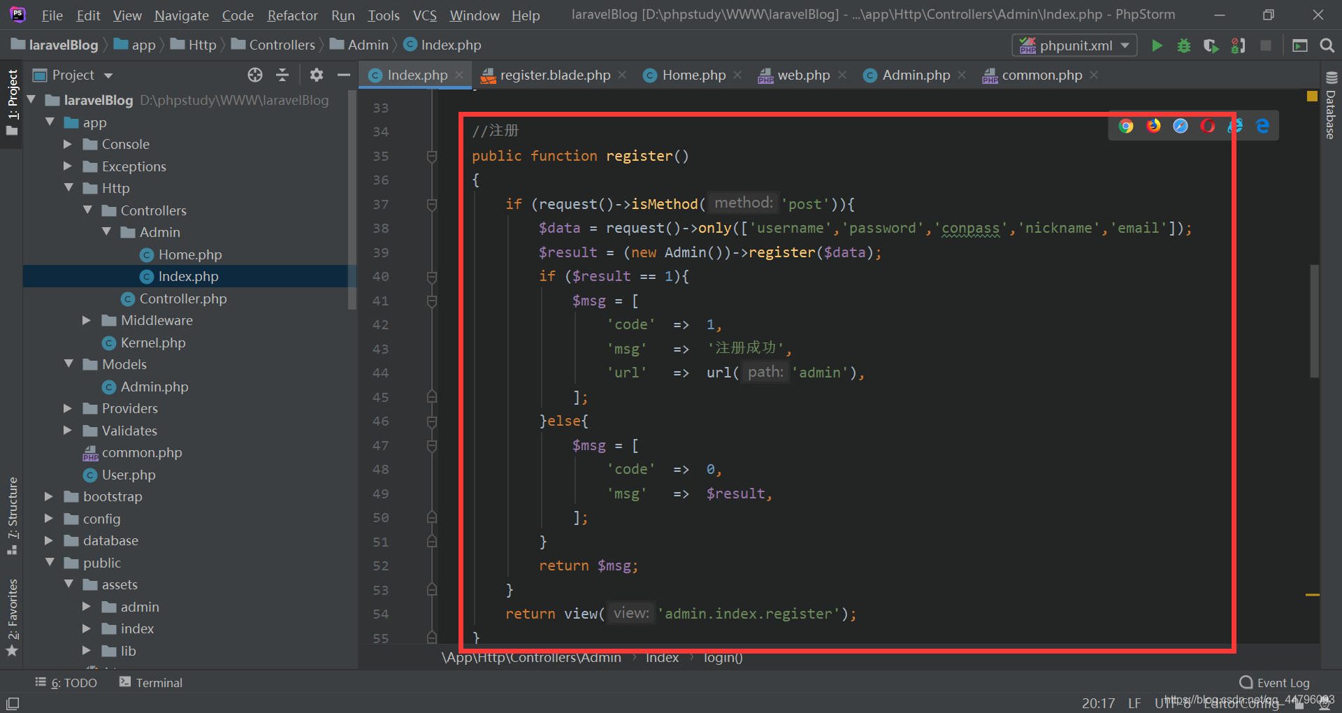Image resolution: width=1342 pixels, height=713 pixels.
Task: Open the VCS menu
Action: (424, 15)
